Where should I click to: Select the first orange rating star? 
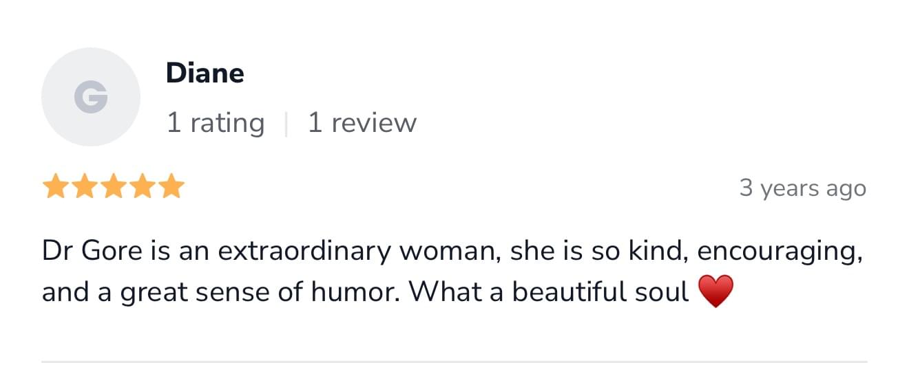pyautogui.click(x=54, y=186)
